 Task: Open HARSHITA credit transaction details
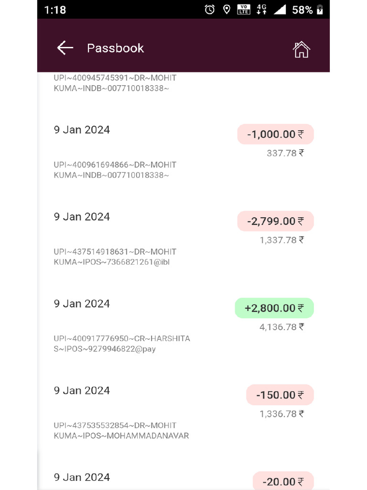tap(122, 344)
